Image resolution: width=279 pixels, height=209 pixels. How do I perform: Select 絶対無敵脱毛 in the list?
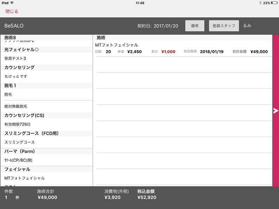click(x=16, y=106)
